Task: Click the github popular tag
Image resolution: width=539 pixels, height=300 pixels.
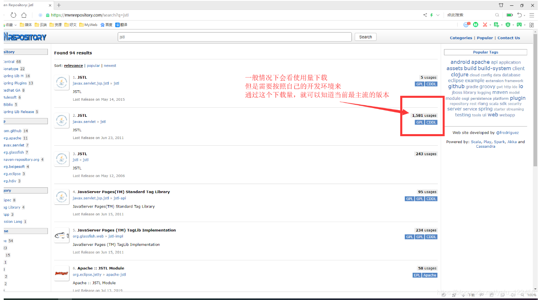Action: point(456,87)
